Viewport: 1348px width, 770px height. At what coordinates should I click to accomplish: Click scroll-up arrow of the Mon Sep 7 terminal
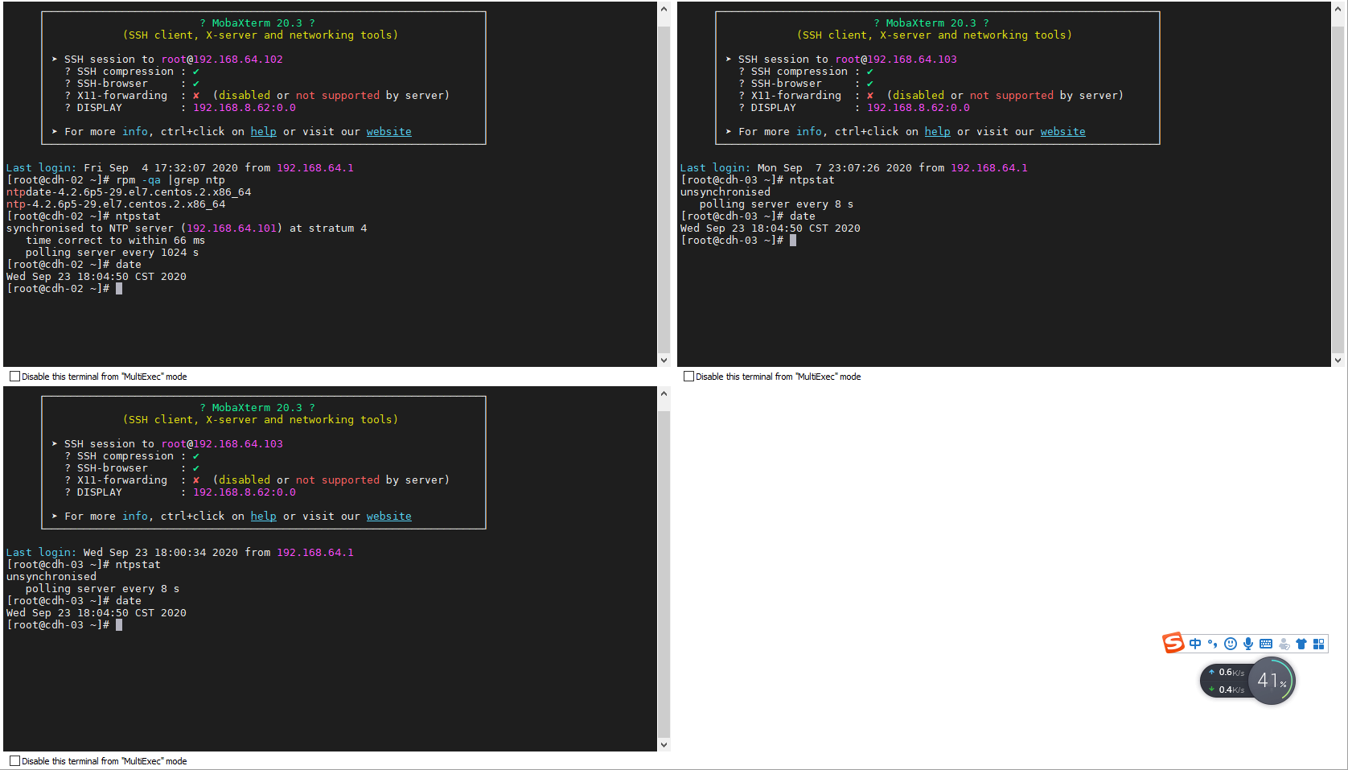click(x=1338, y=10)
